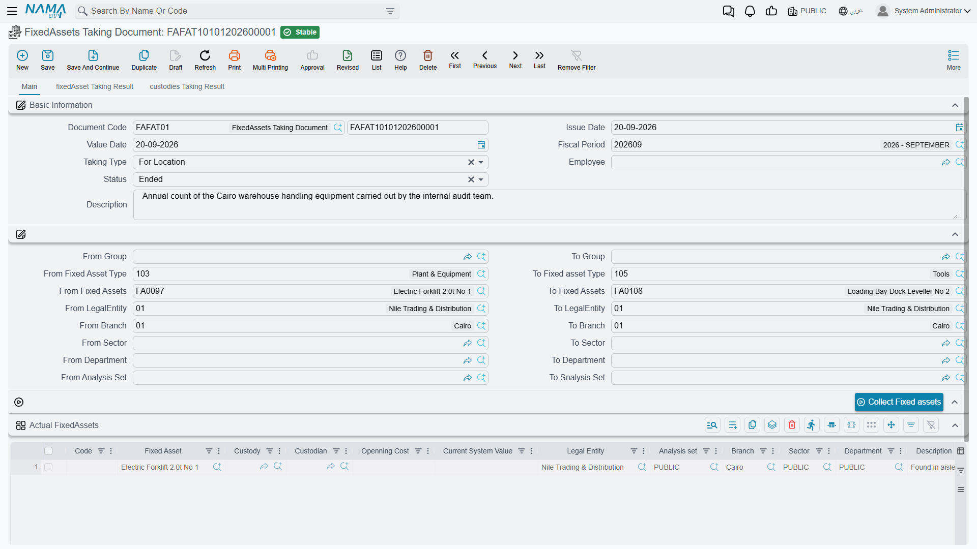This screenshot has height=549, width=977.
Task: Open From Group lookup search icon
Action: pyautogui.click(x=481, y=257)
